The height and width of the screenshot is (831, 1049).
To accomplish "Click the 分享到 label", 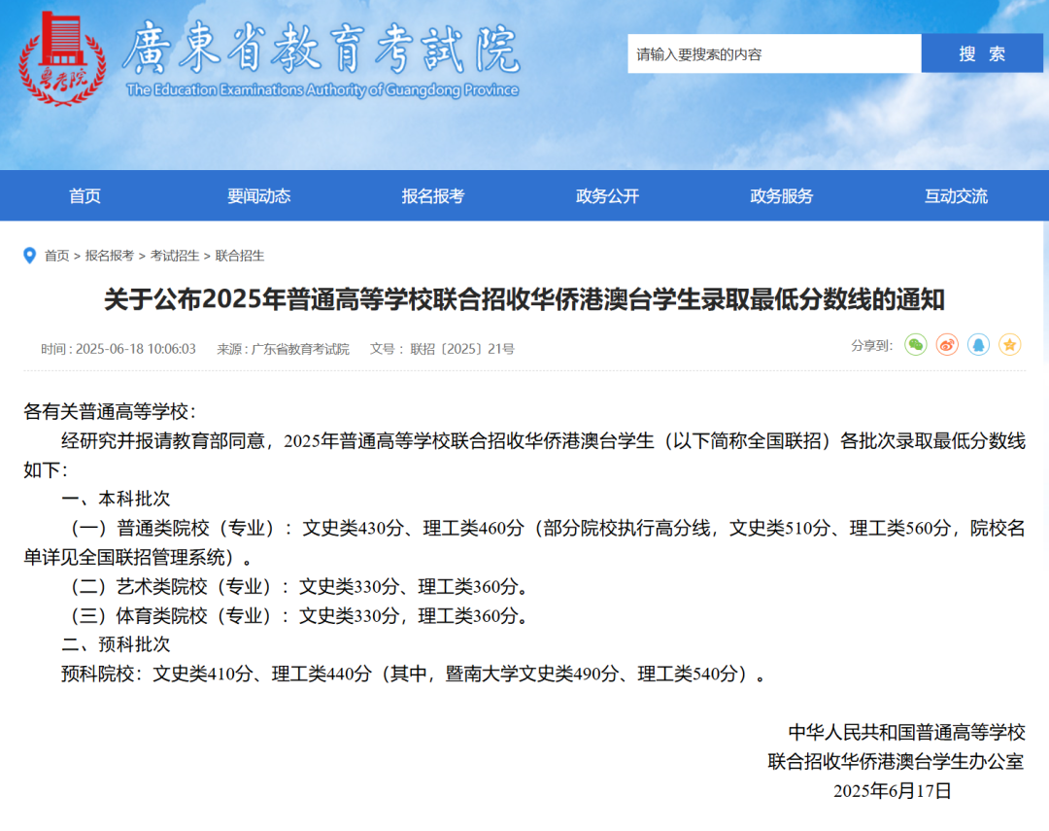I will pos(871,346).
